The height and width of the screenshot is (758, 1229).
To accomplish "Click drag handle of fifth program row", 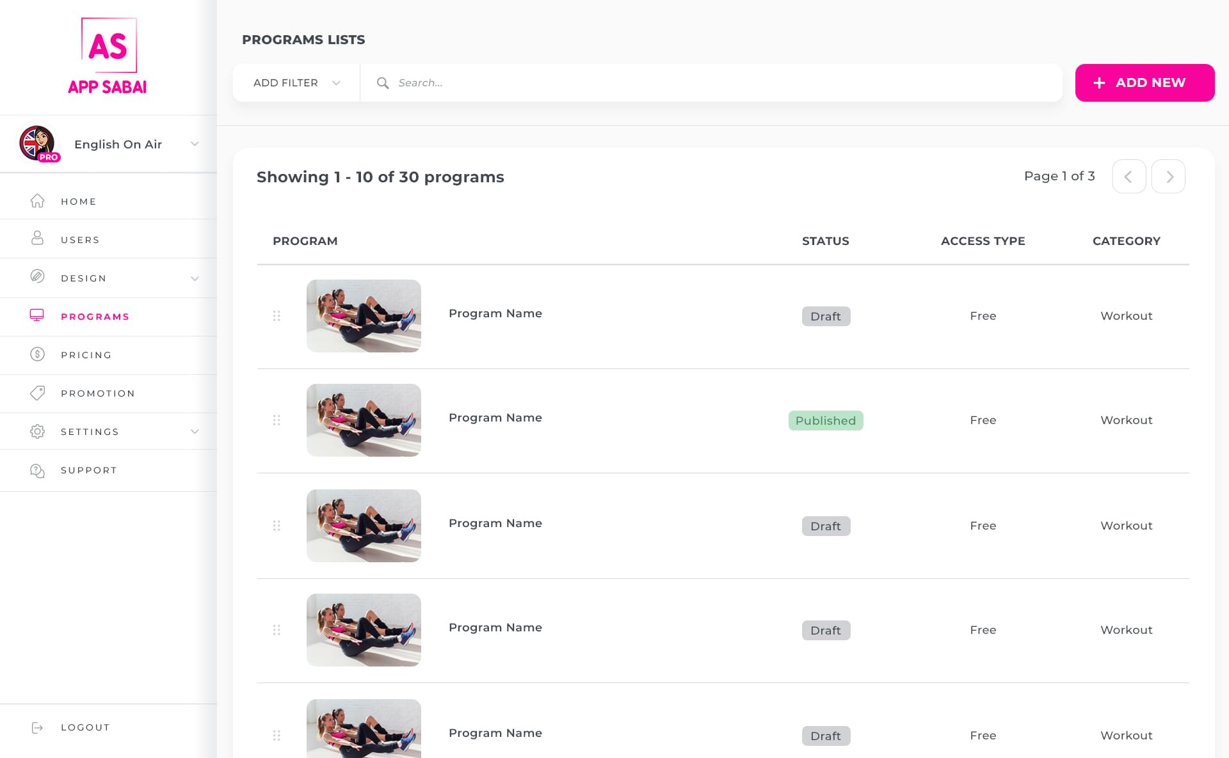I will coord(277,735).
